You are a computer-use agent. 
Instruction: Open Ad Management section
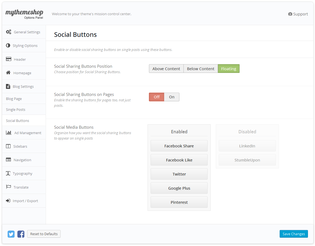(28, 133)
